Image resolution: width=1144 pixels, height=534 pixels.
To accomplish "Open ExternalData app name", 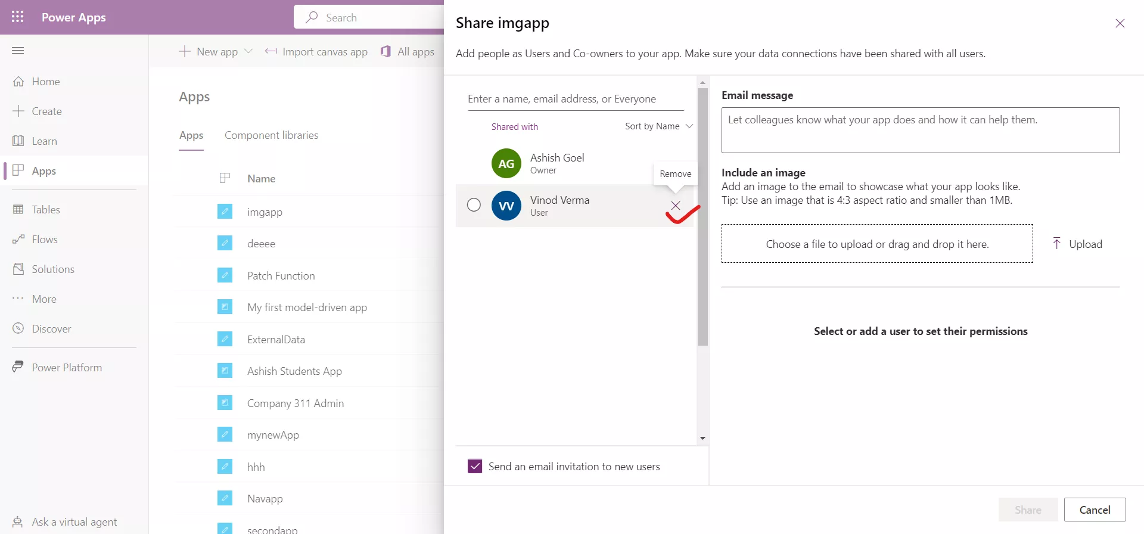I will (276, 340).
